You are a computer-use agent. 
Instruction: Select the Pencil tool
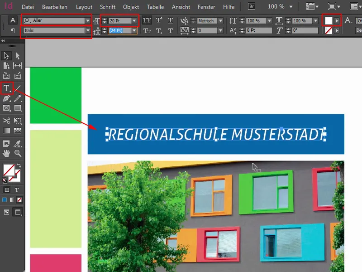(x=18, y=98)
